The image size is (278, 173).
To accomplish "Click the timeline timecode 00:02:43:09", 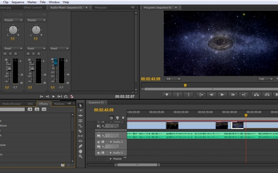I will point(104,110).
